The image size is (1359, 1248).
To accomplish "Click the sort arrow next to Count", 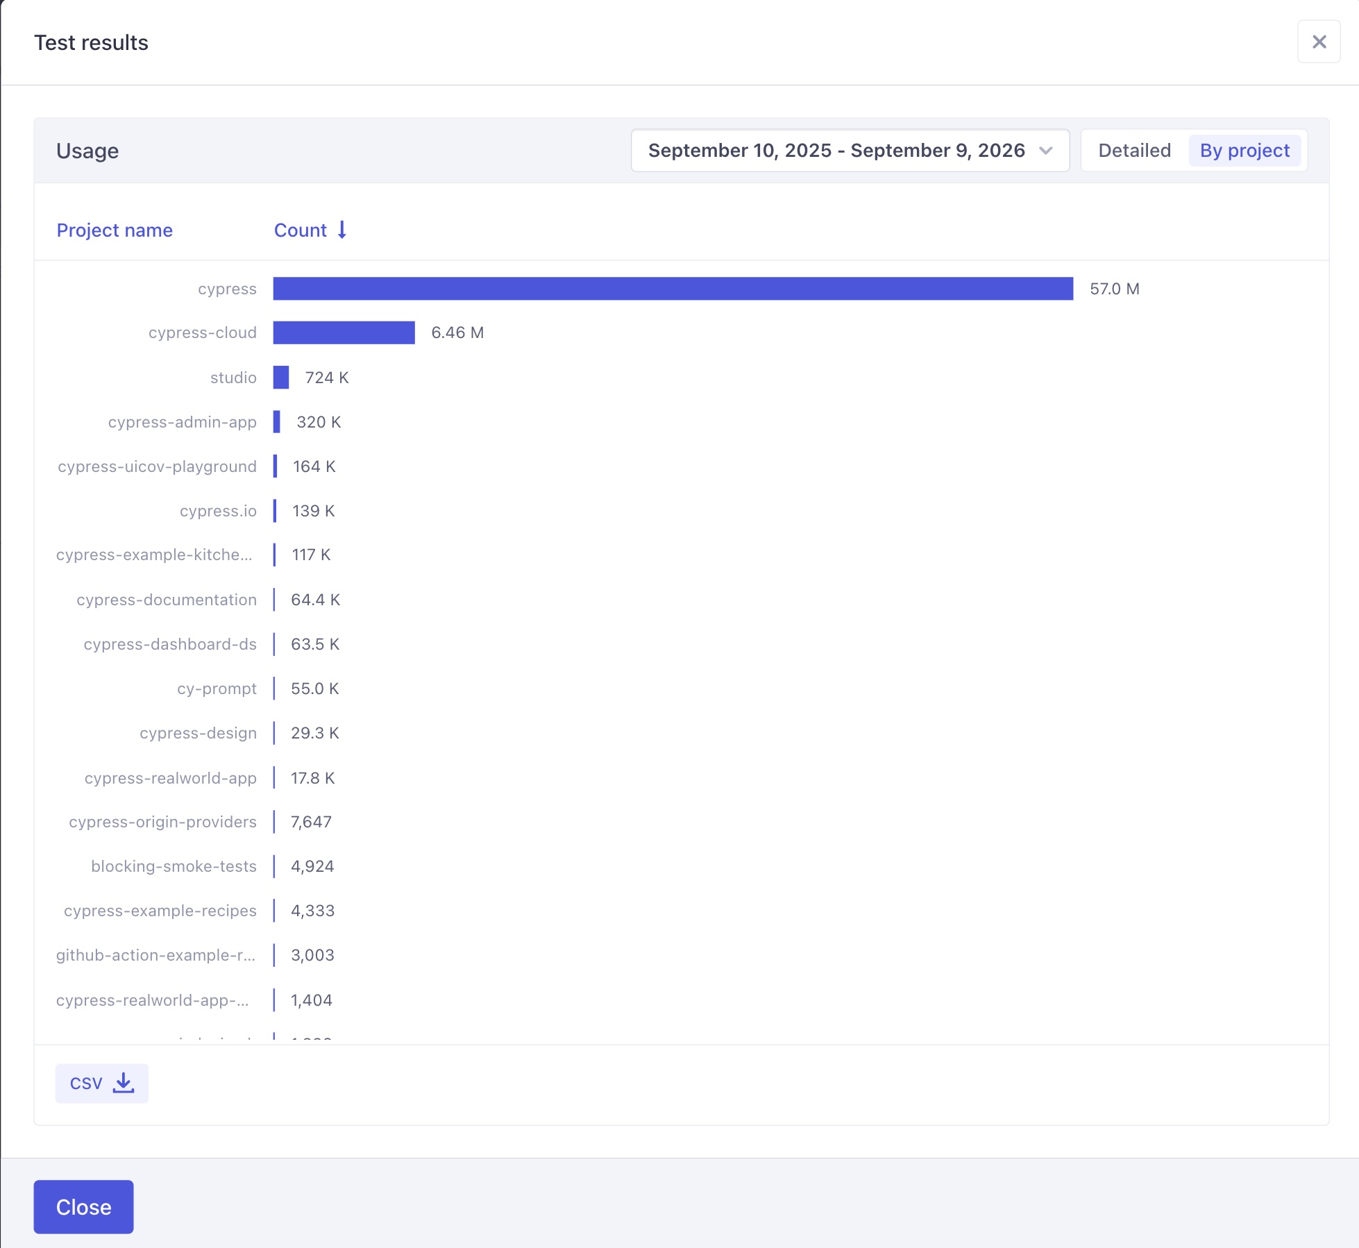I will [x=342, y=230].
